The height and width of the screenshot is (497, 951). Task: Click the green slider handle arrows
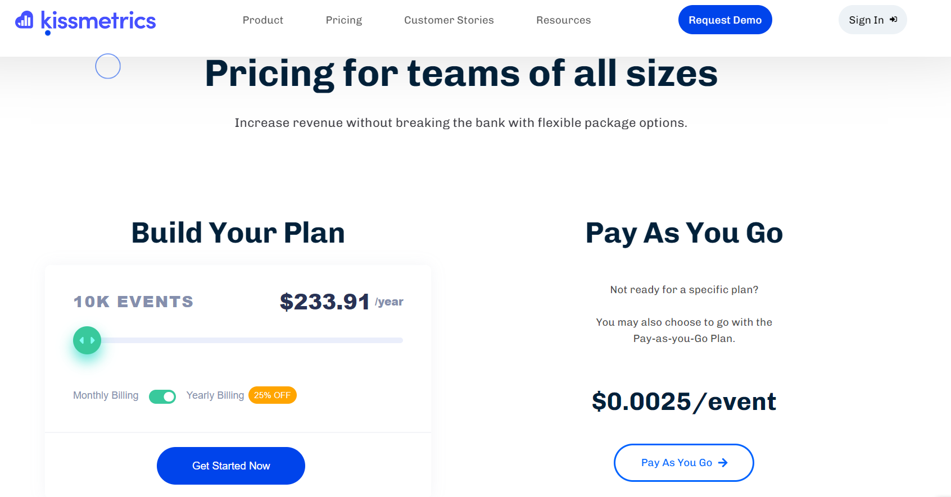click(x=87, y=340)
